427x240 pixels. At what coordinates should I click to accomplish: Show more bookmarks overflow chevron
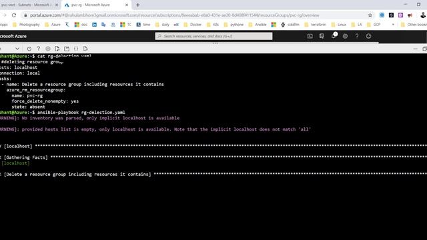(x=393, y=25)
